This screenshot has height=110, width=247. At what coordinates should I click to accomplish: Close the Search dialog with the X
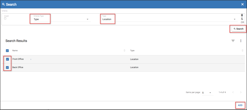(x=243, y=4)
